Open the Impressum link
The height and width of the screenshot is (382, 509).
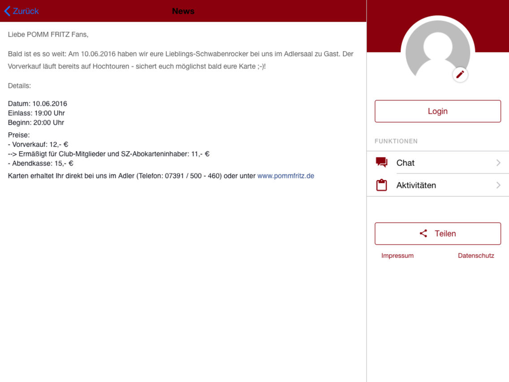click(x=397, y=256)
